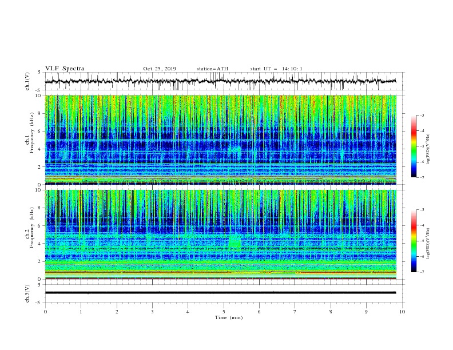Click the ch.3 waveform "5" voltage tick
The width and height of the screenshot is (453, 350).
[41, 285]
